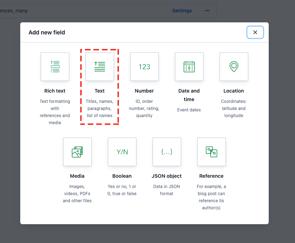The width and height of the screenshot is (295, 243).
Task: Click the 'Titles, names, paragraphs' description
Action: tap(99, 109)
